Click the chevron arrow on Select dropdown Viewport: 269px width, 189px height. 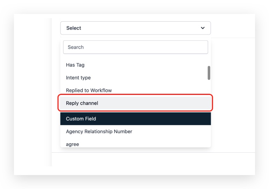tap(203, 28)
